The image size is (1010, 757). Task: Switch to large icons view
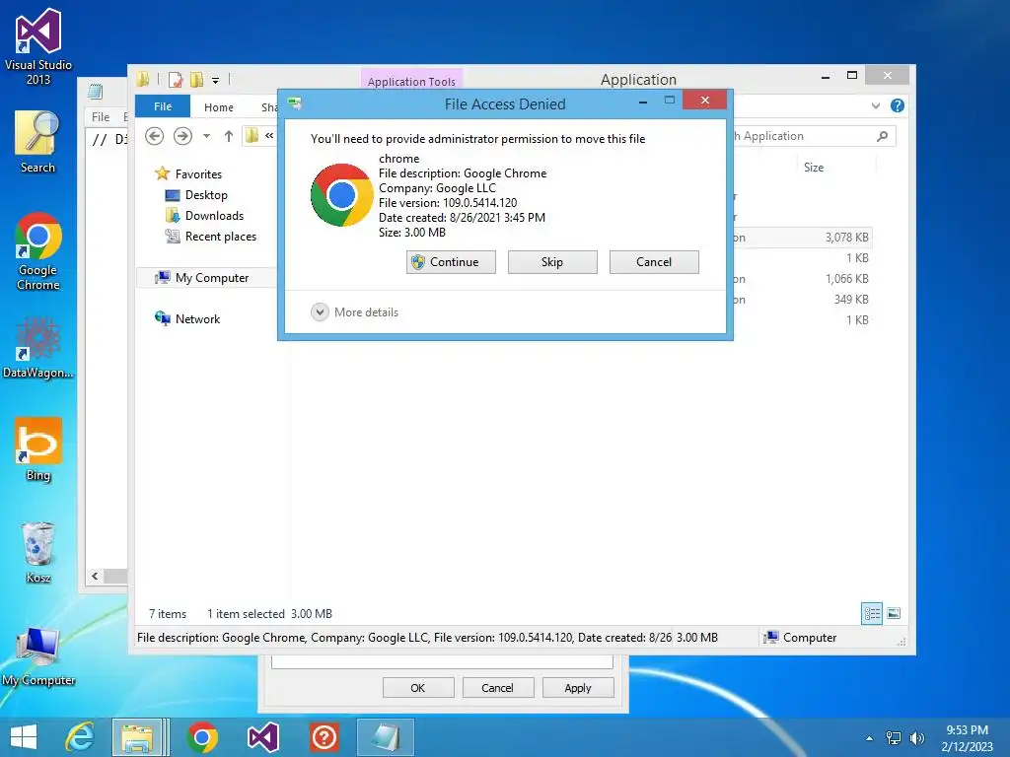click(894, 613)
